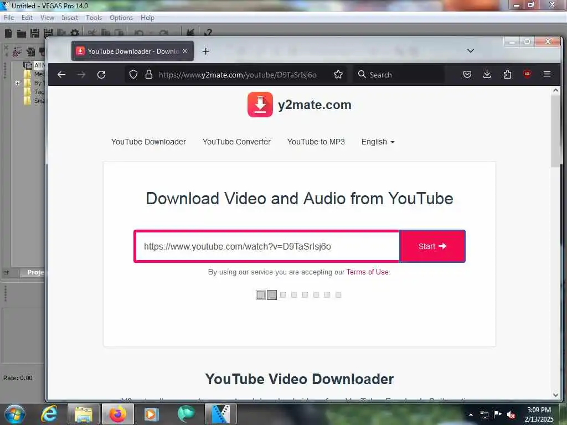
Task: Click the Undo icon in VEGAS toolbar
Action: click(139, 33)
